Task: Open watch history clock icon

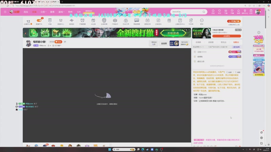Action: (213, 11)
